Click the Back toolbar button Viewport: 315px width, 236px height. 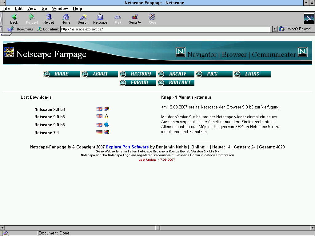(x=14, y=19)
